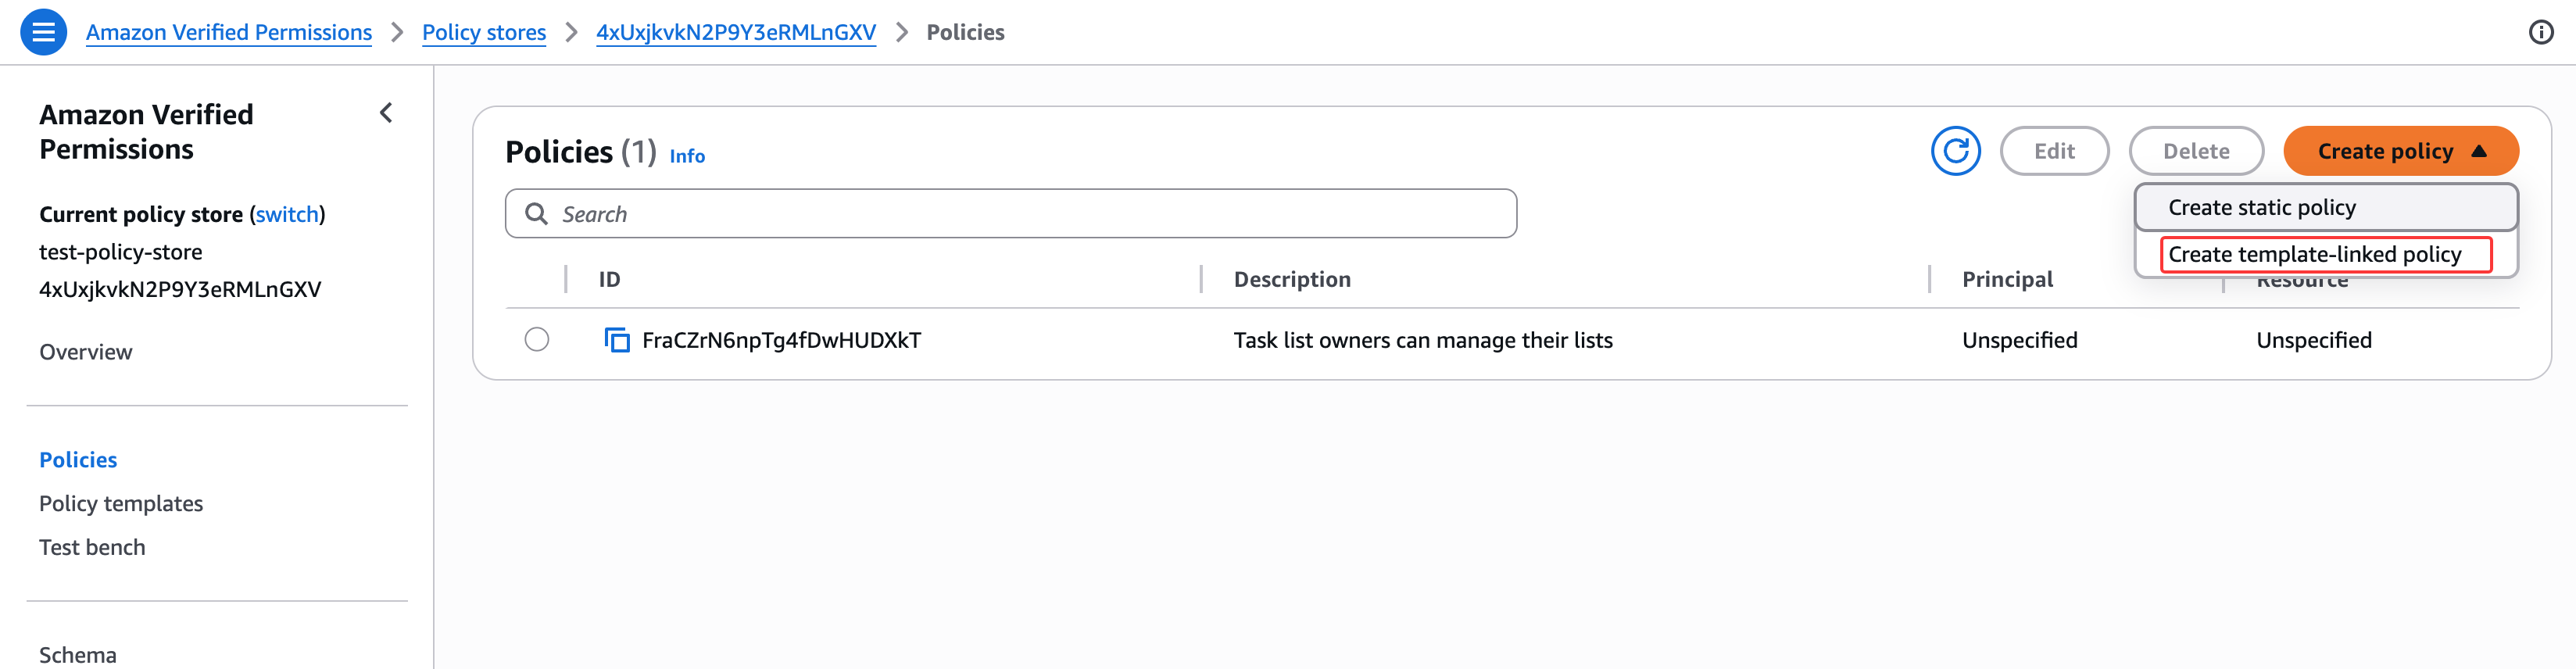
Task: Open the Policies Info link
Action: pyautogui.click(x=687, y=156)
